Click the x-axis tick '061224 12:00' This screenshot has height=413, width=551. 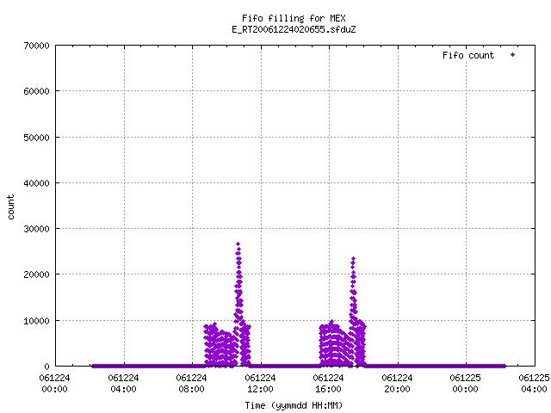click(260, 384)
